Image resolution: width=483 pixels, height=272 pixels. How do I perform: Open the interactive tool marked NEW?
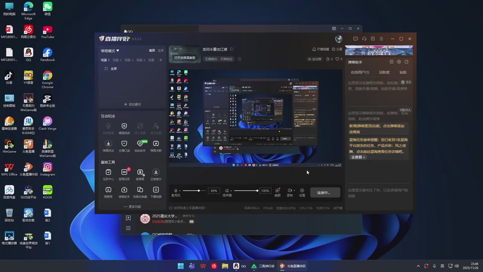(x=140, y=146)
